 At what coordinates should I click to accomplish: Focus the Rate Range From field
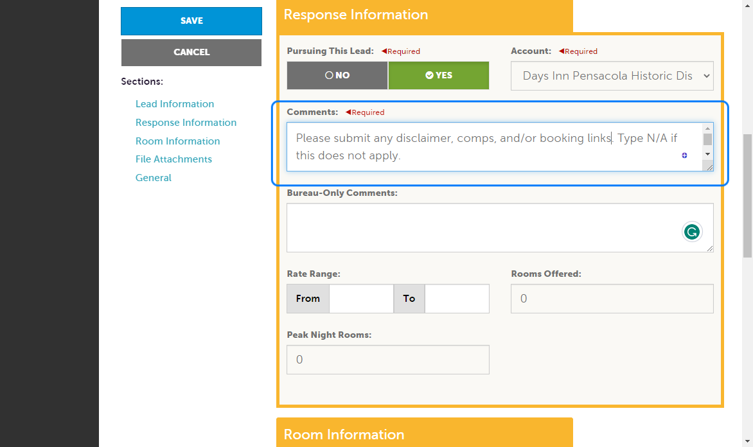(361, 299)
